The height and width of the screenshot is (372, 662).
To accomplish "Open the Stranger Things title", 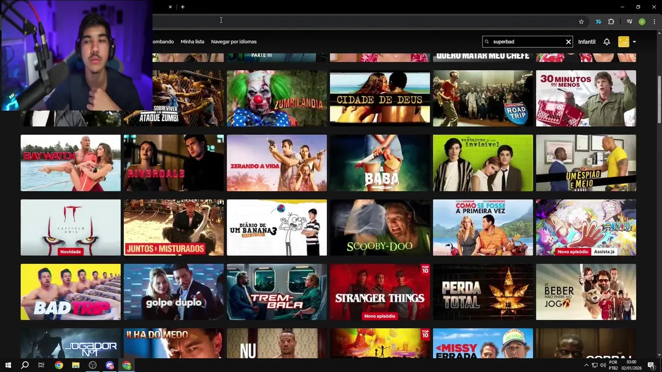I will (380, 292).
